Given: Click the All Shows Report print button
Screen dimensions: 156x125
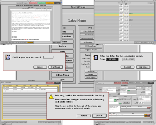Looking at the screenshot, I should tap(91, 46).
